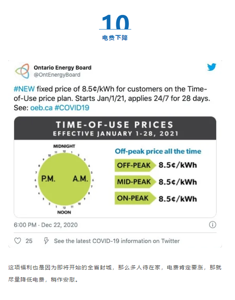Like the tweet with heart icon

[x=18, y=241]
